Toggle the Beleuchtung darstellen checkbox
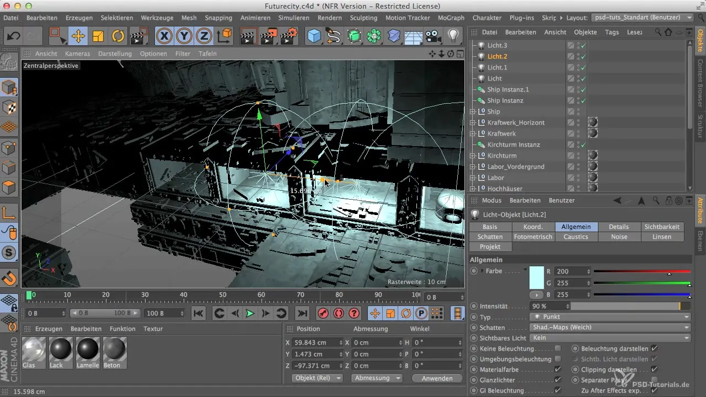The width and height of the screenshot is (706, 397). tap(654, 348)
